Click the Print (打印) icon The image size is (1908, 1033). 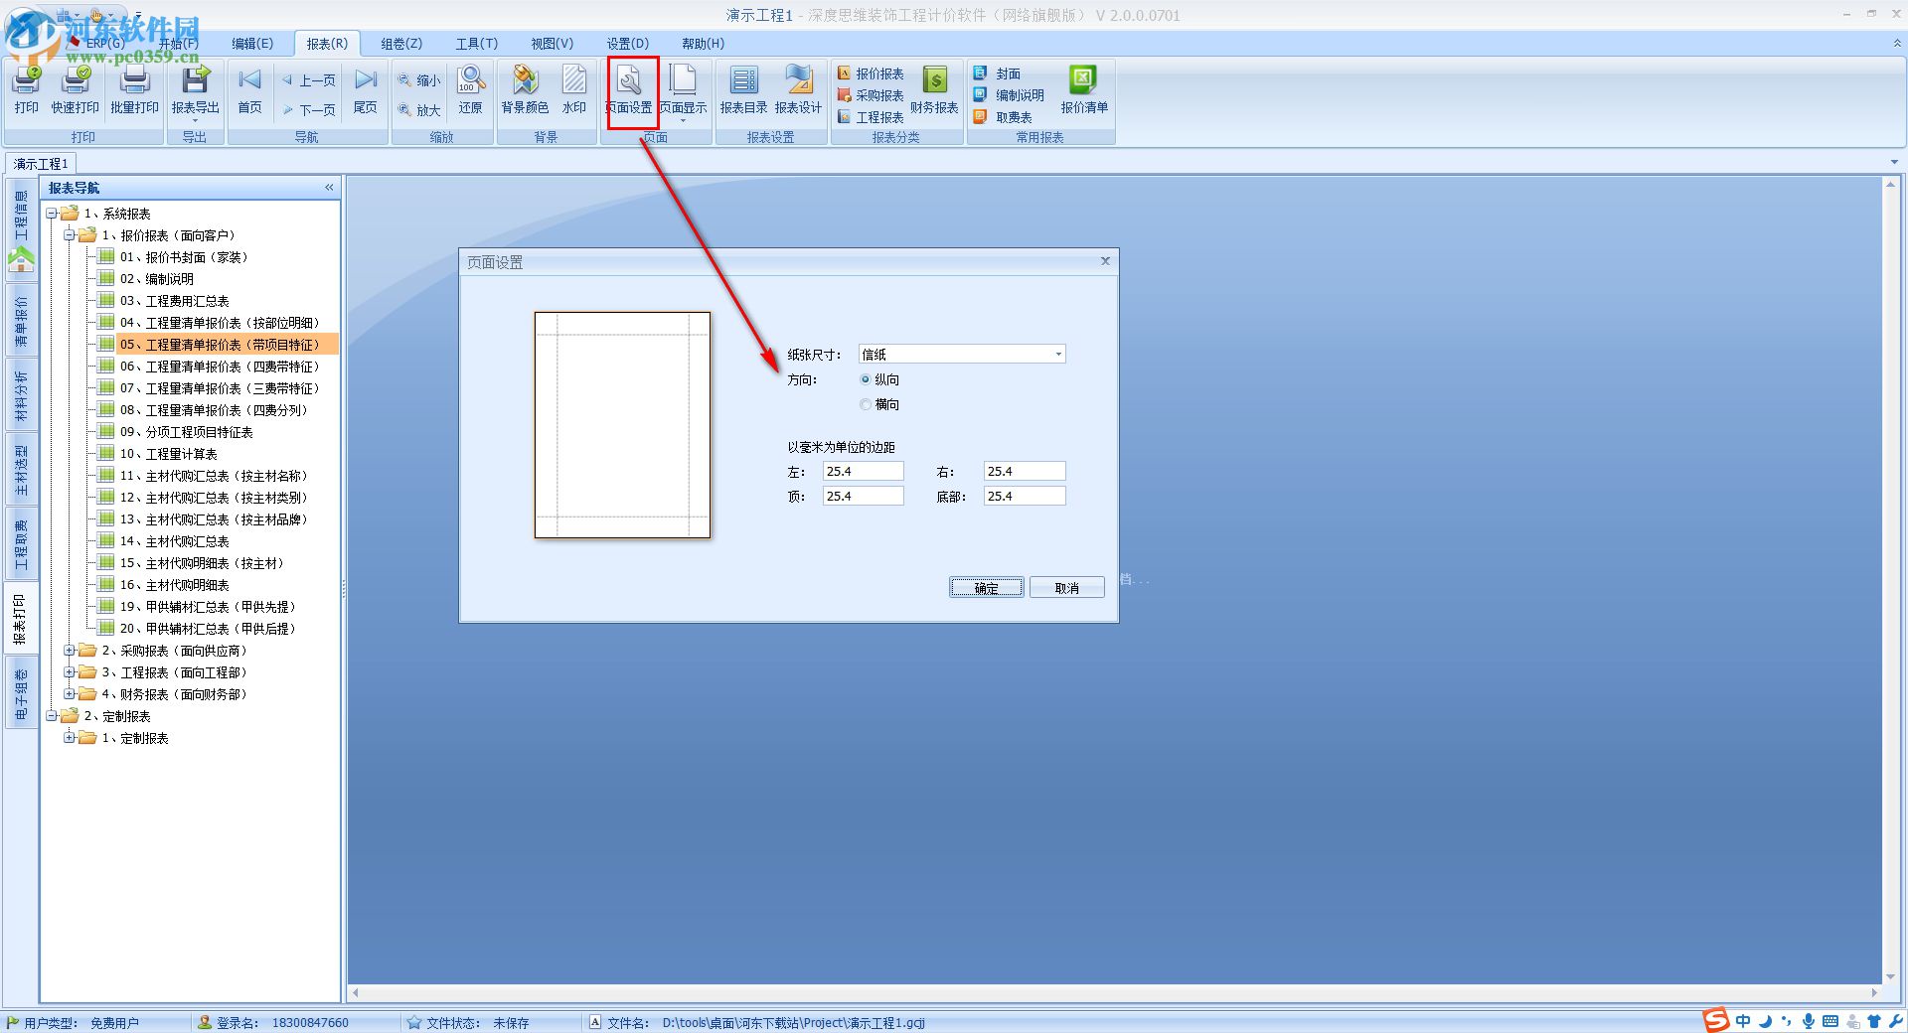click(27, 89)
